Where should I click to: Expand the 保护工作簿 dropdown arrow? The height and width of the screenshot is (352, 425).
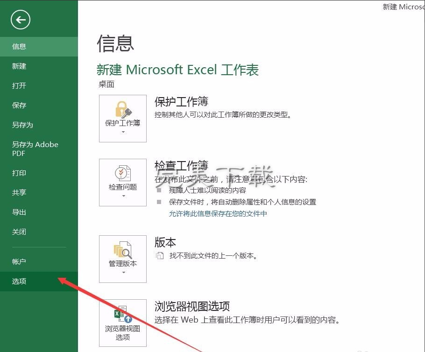coord(123,132)
